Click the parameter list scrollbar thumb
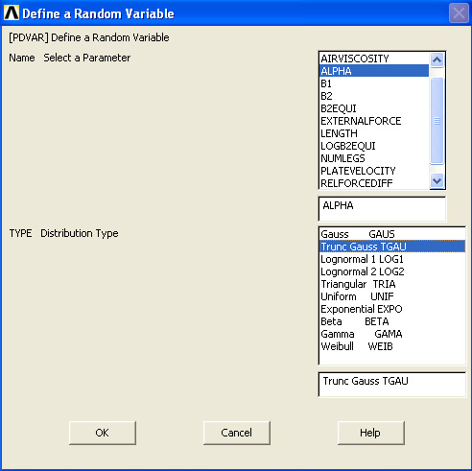The image size is (472, 471). pyautogui.click(x=437, y=121)
